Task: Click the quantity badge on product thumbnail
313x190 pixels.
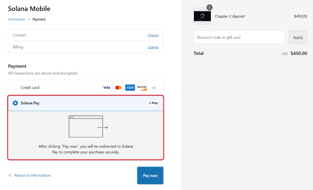Action: [209, 7]
